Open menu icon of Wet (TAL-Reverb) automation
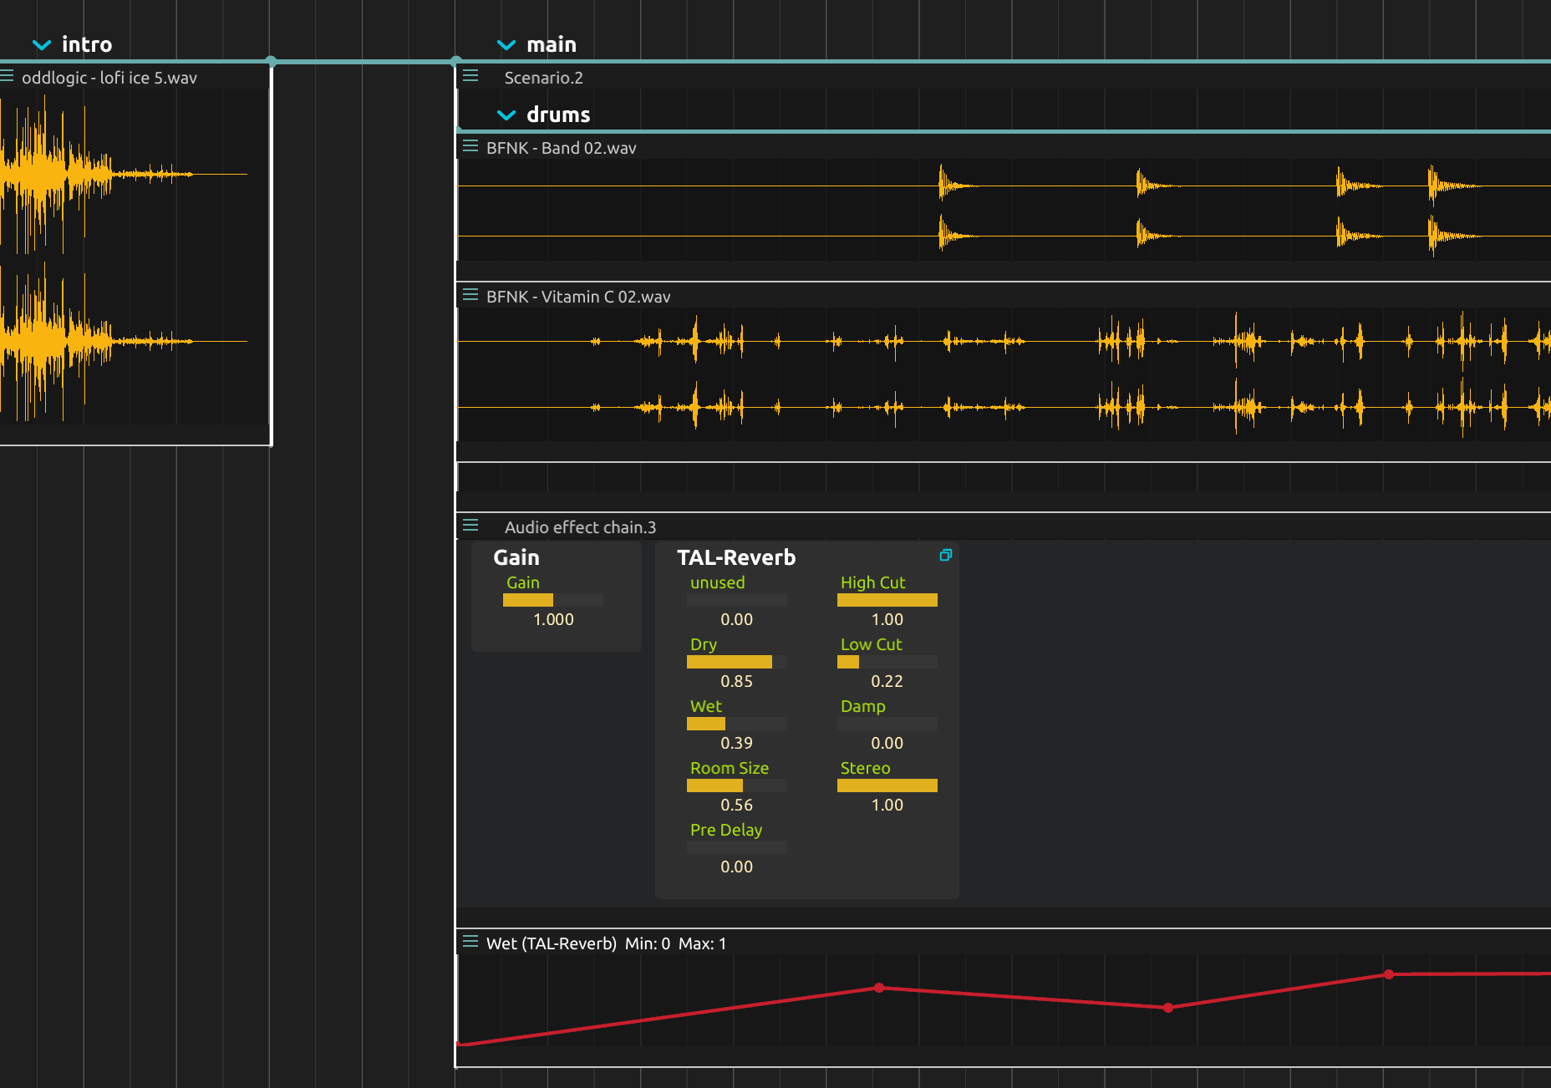Viewport: 1551px width, 1088px height. [470, 942]
